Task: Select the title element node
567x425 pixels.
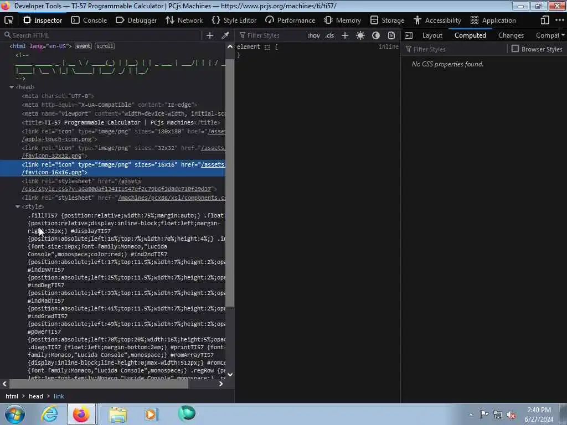Action: point(121,122)
